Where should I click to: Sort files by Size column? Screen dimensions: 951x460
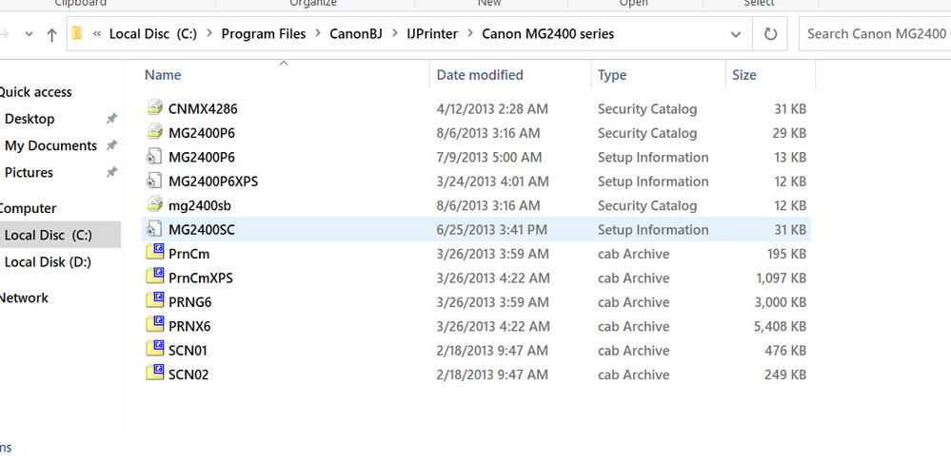pos(744,75)
